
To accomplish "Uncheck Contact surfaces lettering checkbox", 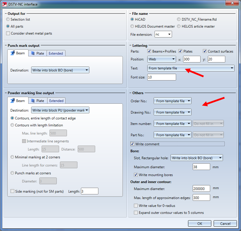I will coord(205,51).
